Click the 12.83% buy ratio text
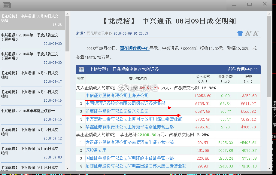Screen dimensions: 276x175 [209, 88]
